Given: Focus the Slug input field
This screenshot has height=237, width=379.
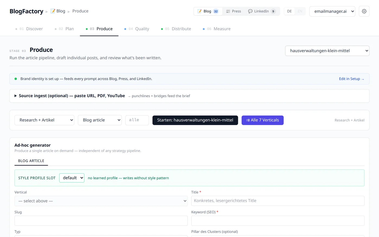Looking at the screenshot, I should tap(101, 221).
